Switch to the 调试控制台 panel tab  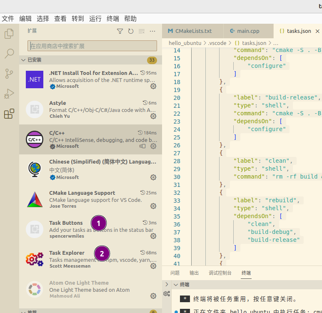click(x=220, y=273)
